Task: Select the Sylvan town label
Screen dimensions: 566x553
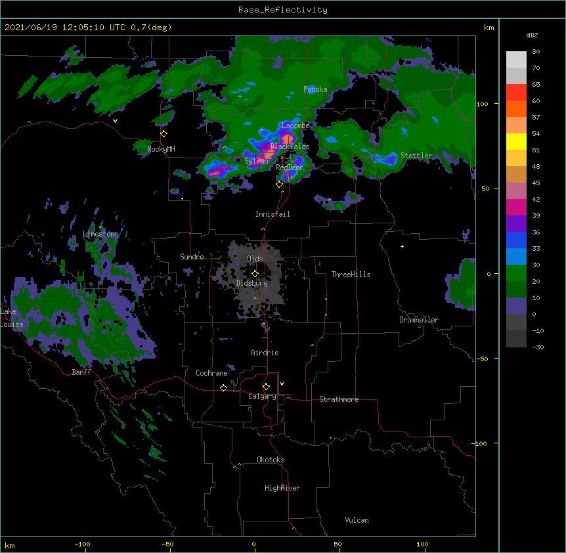Action: click(x=256, y=161)
